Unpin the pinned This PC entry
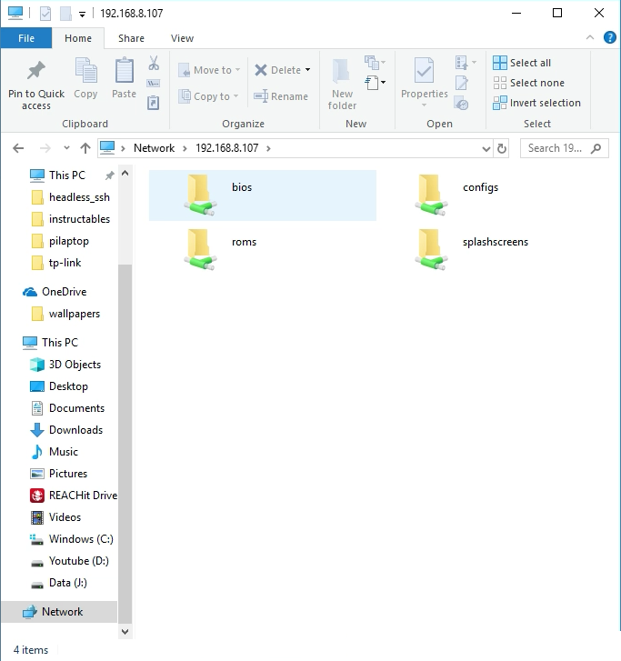The width and height of the screenshot is (621, 661). click(x=110, y=175)
